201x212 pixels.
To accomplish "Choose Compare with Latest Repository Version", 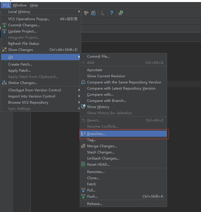I will click(x=123, y=88).
